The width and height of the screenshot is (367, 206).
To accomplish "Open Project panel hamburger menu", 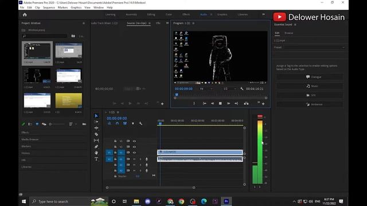I will pyautogui.click(x=84, y=23).
